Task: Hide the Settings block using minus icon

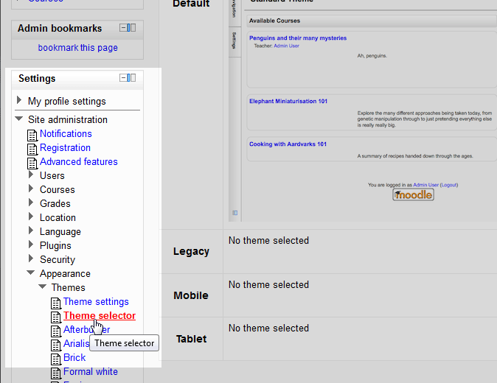Action: (x=124, y=78)
